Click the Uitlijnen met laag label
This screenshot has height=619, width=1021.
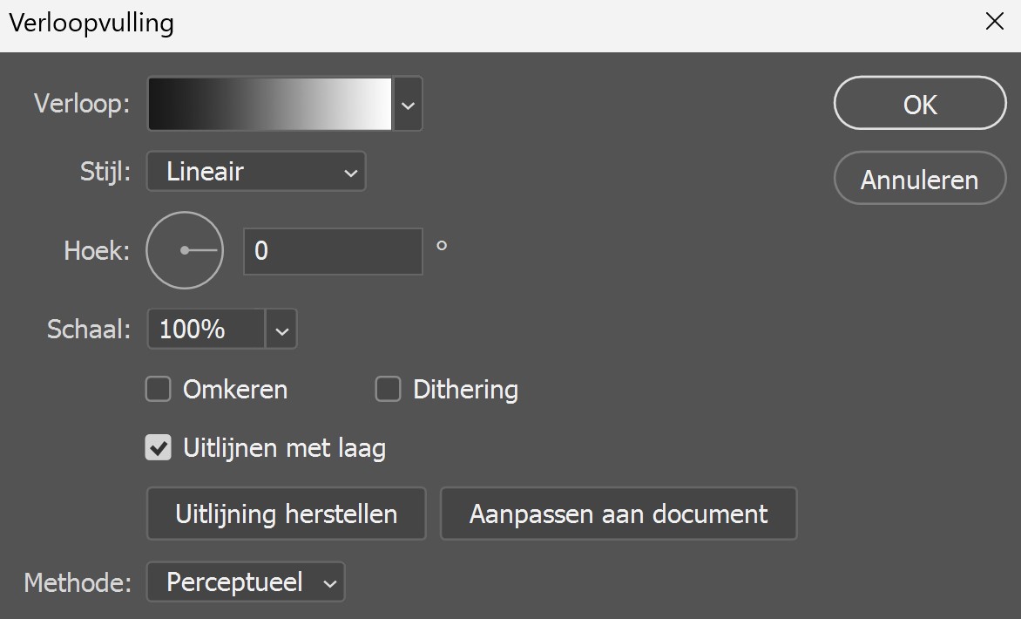click(284, 448)
